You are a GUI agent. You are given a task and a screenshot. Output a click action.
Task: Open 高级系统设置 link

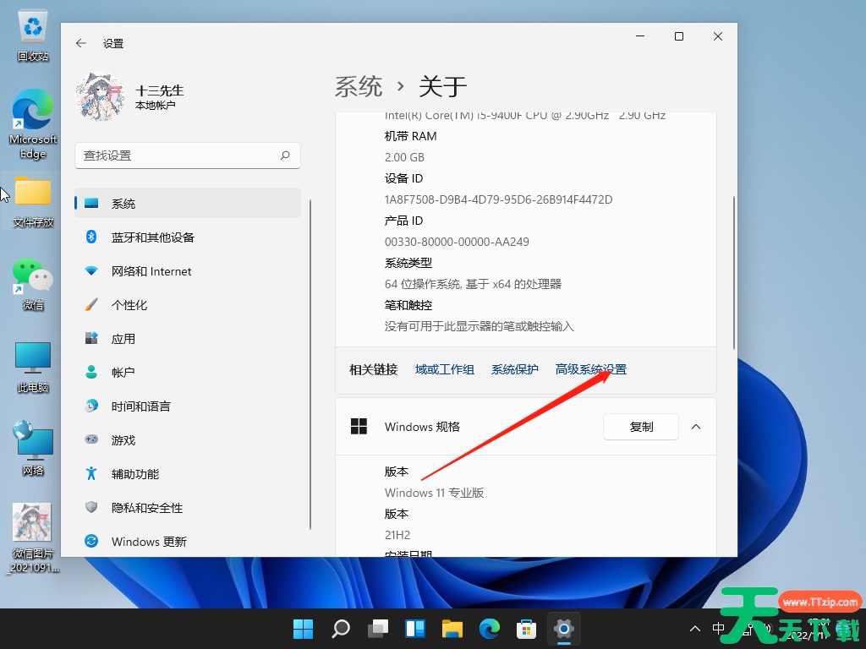coord(590,369)
